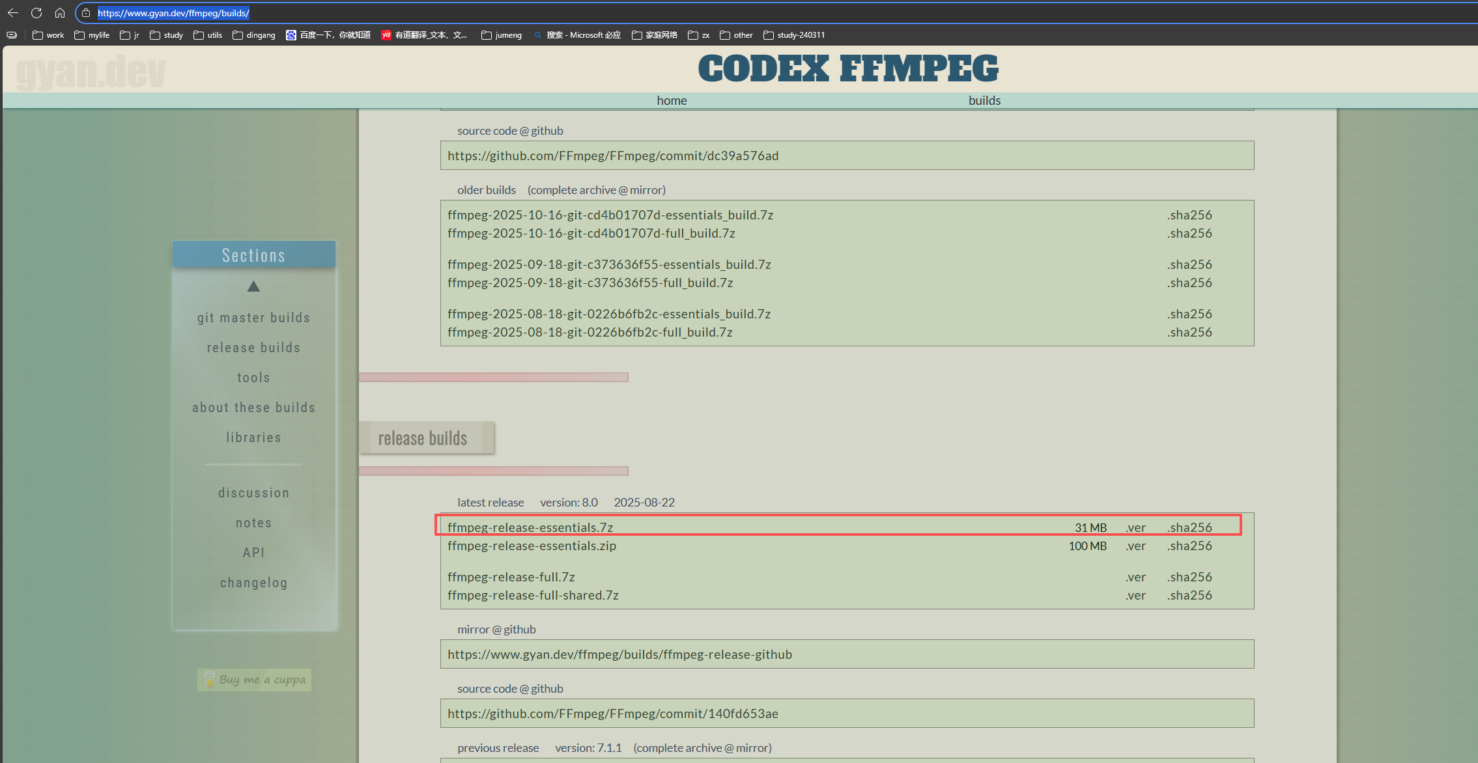Open the changelog sidebar link

tap(253, 583)
